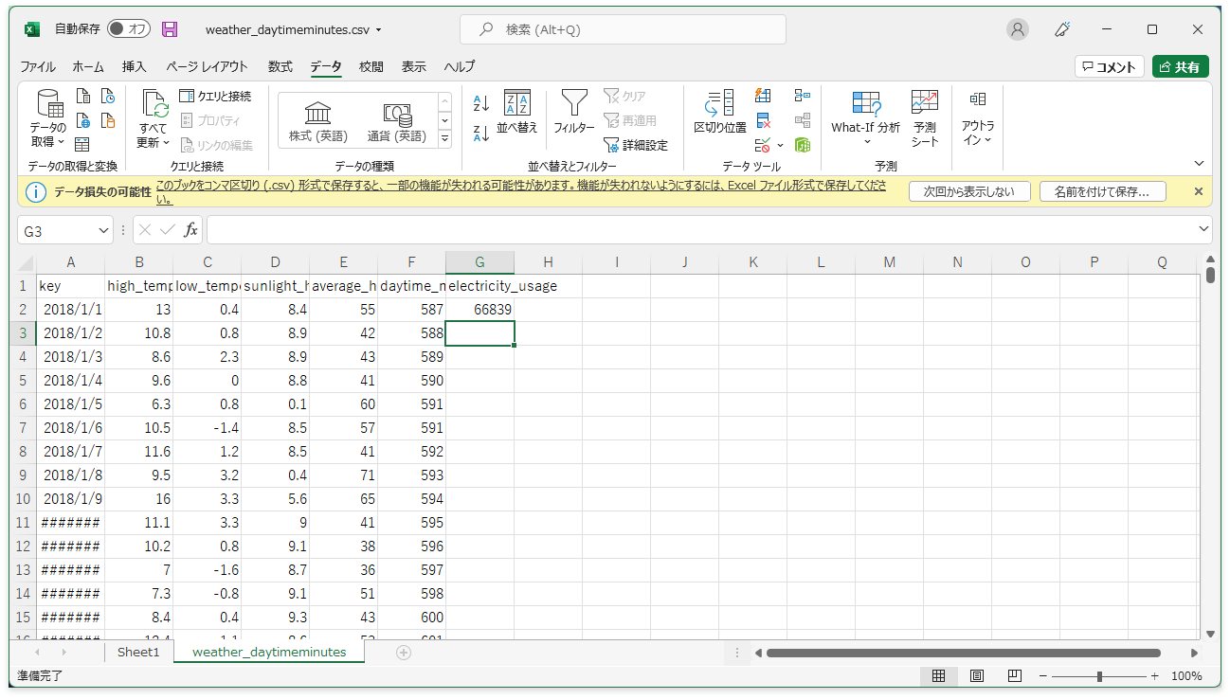The height and width of the screenshot is (699, 1230).
Task: Open Data Validation dropdown arrow
Action: (x=780, y=146)
